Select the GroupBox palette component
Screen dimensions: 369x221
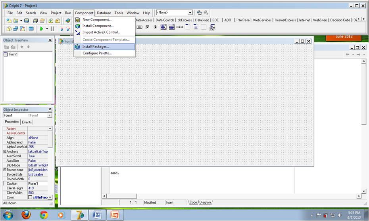[188, 27]
